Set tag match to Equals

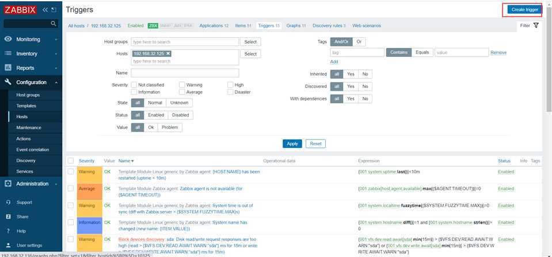(422, 52)
